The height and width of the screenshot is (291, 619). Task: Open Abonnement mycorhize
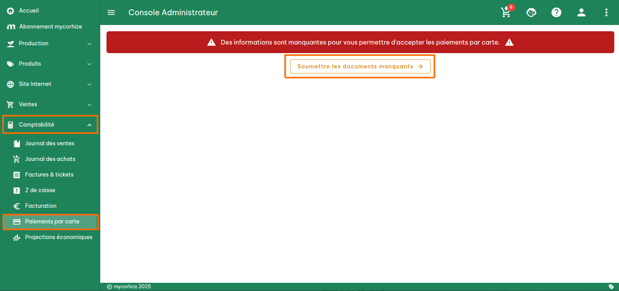pyautogui.click(x=50, y=27)
